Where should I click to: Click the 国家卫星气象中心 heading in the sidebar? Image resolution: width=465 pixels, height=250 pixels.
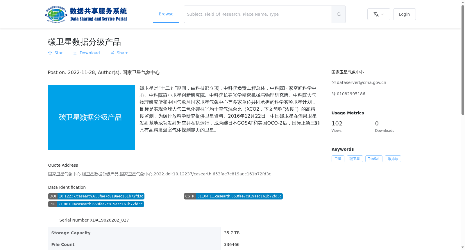coord(348,72)
